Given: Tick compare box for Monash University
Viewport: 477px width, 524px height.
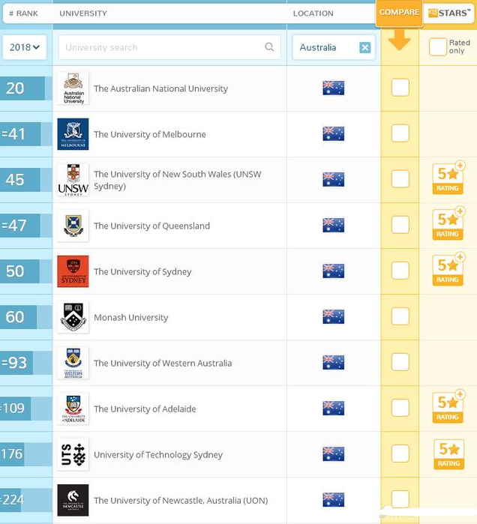Looking at the screenshot, I should tap(400, 316).
